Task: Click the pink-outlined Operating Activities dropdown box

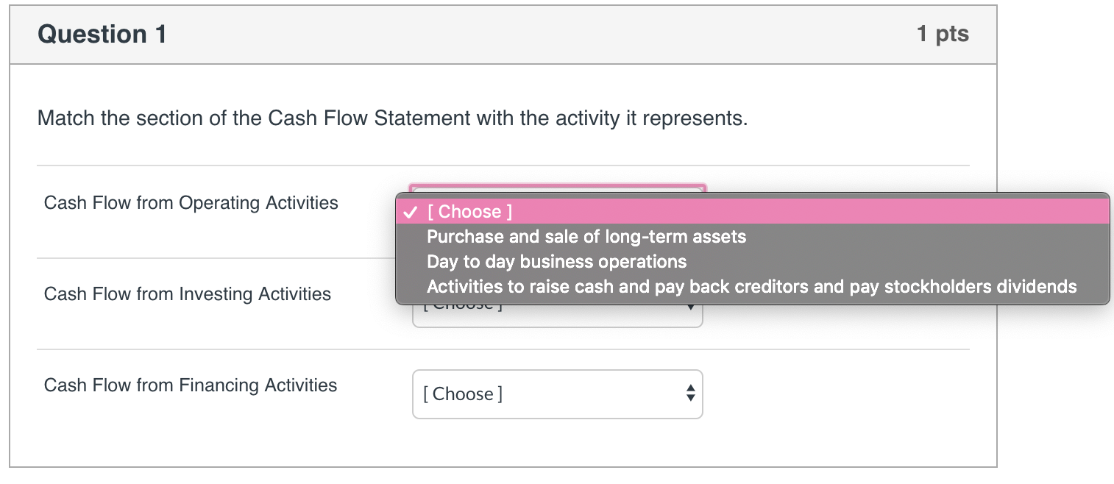Action: click(x=557, y=188)
